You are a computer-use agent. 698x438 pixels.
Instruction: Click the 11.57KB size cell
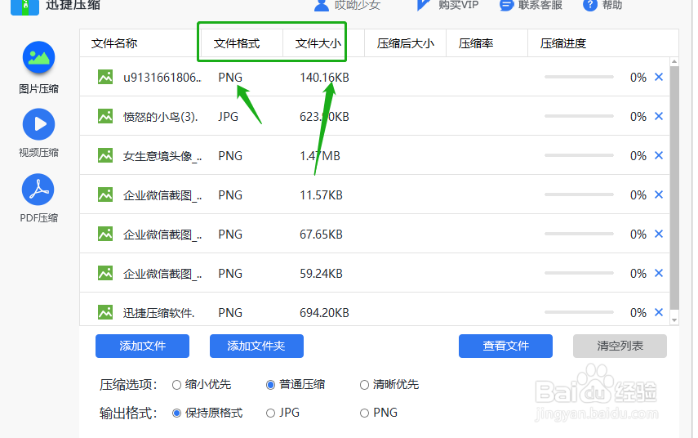(321, 195)
